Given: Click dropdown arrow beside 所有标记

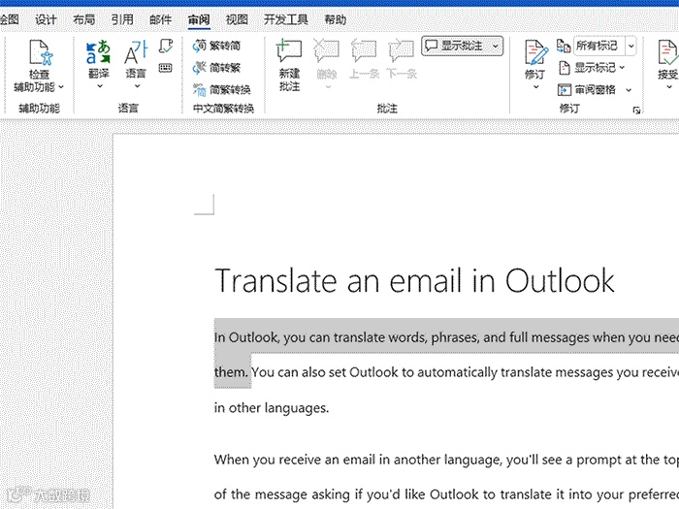Looking at the screenshot, I should 630,46.
